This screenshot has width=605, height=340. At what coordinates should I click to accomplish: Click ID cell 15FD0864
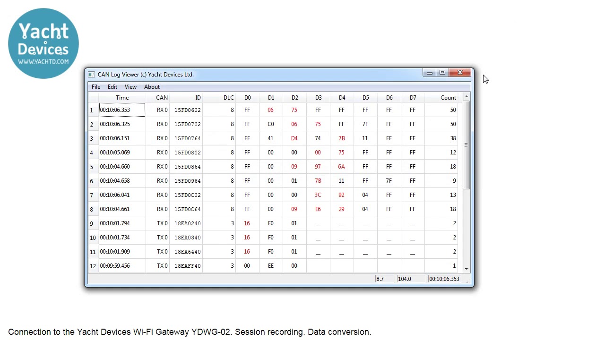(186, 167)
